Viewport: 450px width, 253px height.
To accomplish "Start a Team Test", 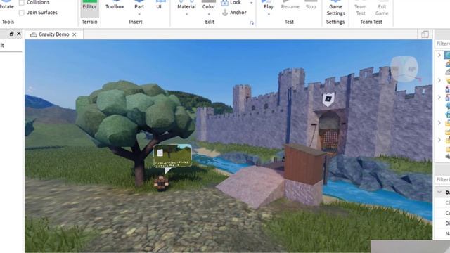I will tap(361, 8).
